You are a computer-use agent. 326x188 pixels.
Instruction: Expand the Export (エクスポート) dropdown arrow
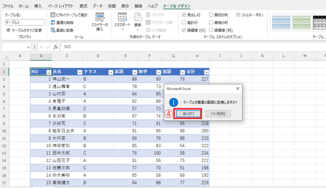pos(123,29)
